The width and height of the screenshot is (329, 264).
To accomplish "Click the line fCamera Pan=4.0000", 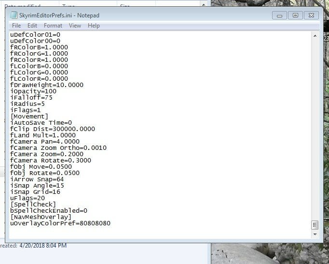I will (45, 142).
